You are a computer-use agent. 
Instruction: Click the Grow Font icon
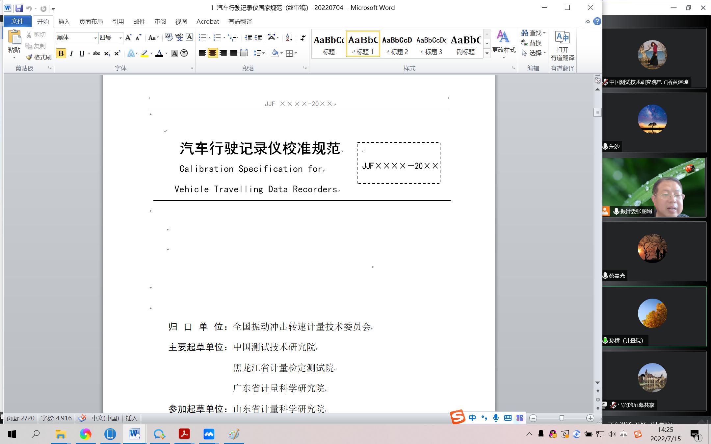(x=128, y=37)
